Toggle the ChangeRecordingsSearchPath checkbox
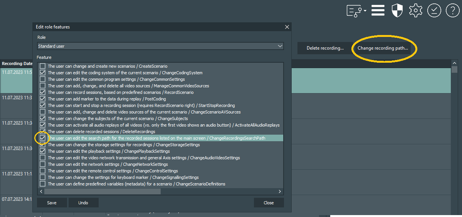This screenshot has height=217, width=462. pyautogui.click(x=43, y=138)
